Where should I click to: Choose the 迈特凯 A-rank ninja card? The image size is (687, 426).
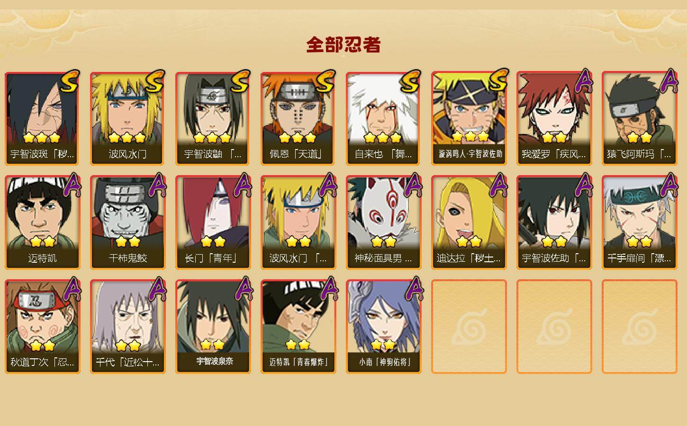point(43,222)
